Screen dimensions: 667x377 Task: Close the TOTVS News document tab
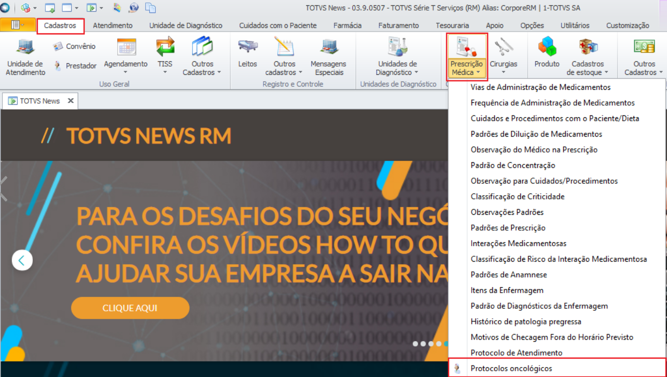point(70,101)
